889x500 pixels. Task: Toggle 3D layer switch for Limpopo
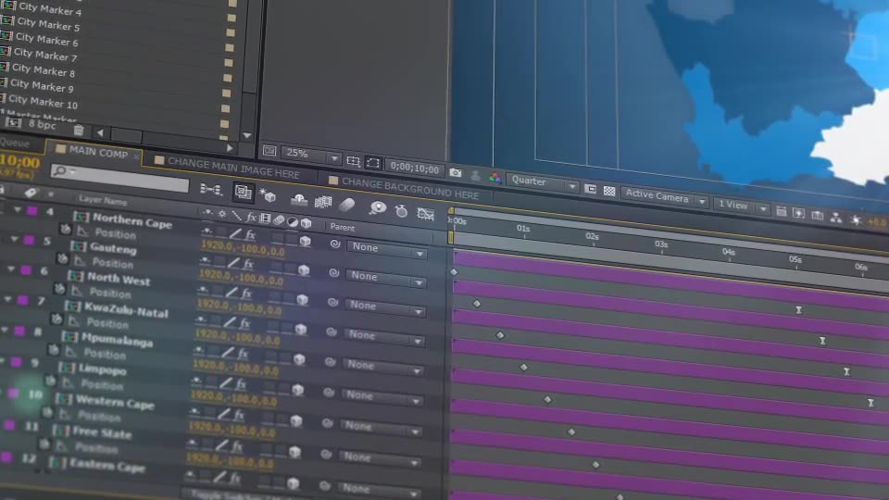[x=297, y=390]
